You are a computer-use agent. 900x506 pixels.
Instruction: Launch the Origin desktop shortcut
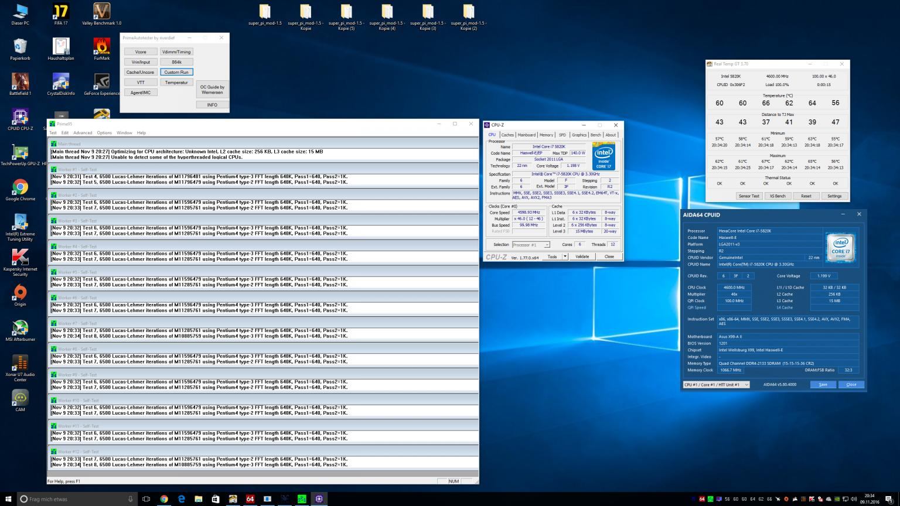[x=20, y=295]
